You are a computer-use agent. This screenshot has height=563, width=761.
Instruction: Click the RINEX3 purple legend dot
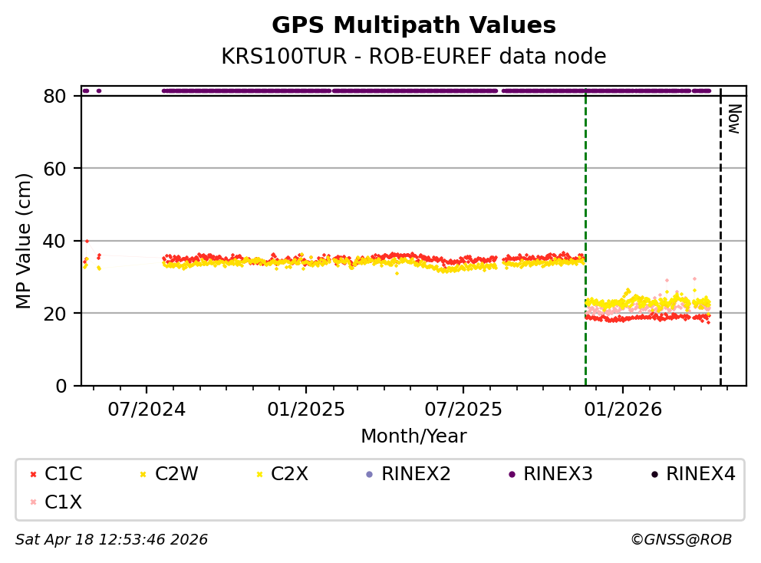pyautogui.click(x=511, y=474)
